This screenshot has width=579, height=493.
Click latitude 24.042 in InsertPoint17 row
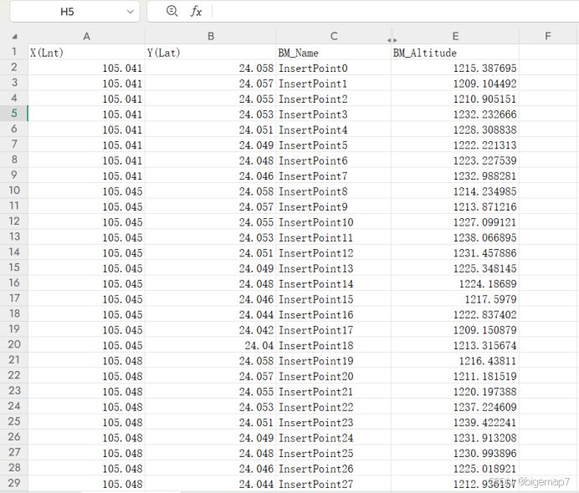[x=211, y=330]
